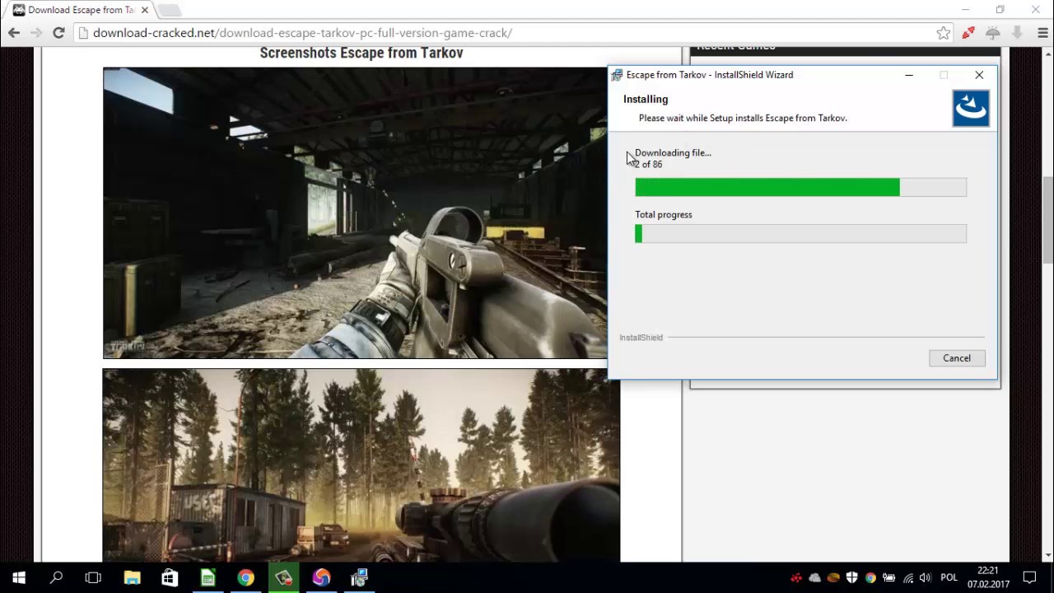Click the Total progress bar
Image resolution: width=1054 pixels, height=593 pixels.
tap(800, 234)
